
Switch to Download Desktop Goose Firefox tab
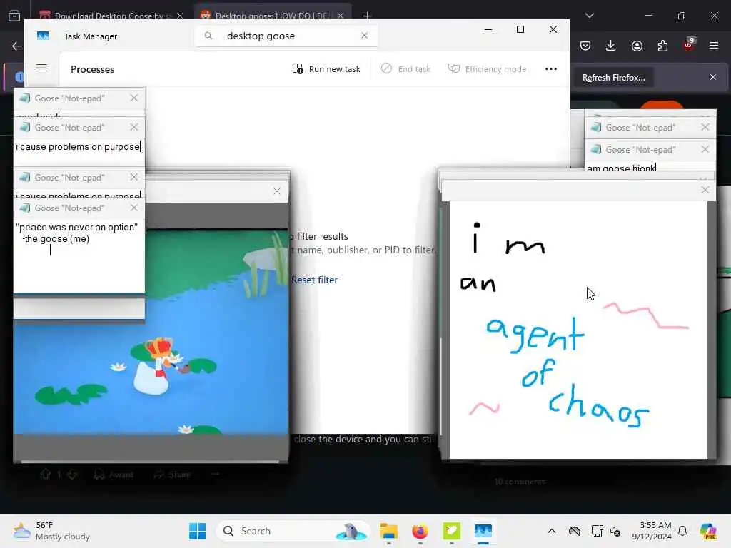click(x=111, y=16)
